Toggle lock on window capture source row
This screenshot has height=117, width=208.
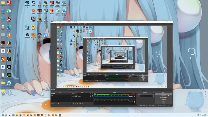pos(92,94)
